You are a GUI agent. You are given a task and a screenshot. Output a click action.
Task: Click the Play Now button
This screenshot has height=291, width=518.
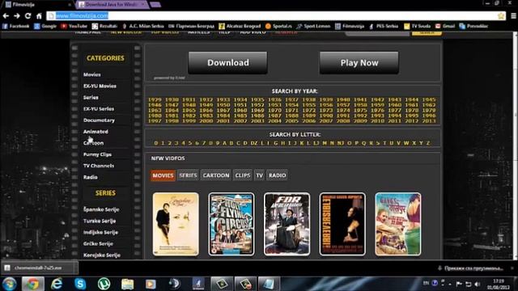point(359,63)
